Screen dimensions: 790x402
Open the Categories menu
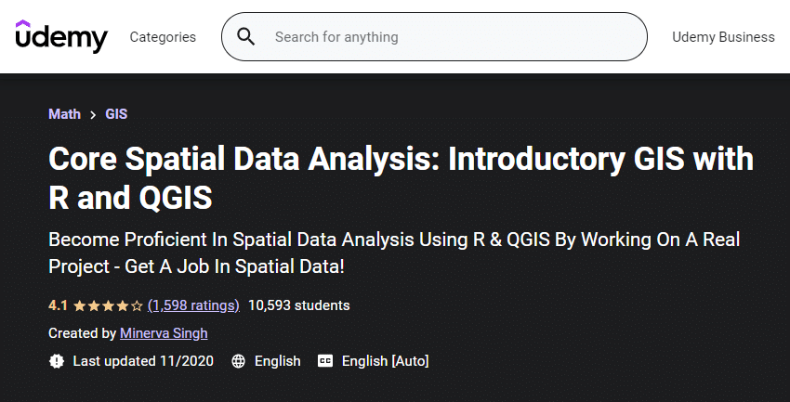pyautogui.click(x=163, y=37)
